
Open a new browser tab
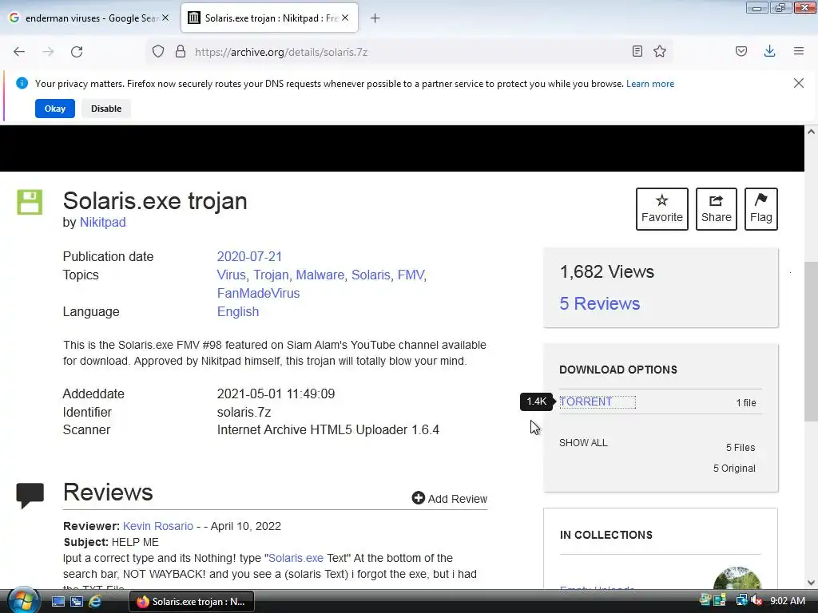click(x=375, y=18)
